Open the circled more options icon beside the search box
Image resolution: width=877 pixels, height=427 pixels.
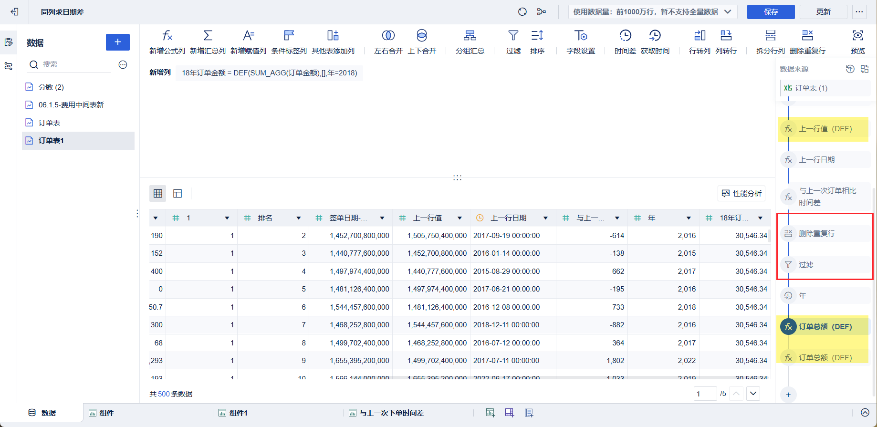pyautogui.click(x=123, y=64)
